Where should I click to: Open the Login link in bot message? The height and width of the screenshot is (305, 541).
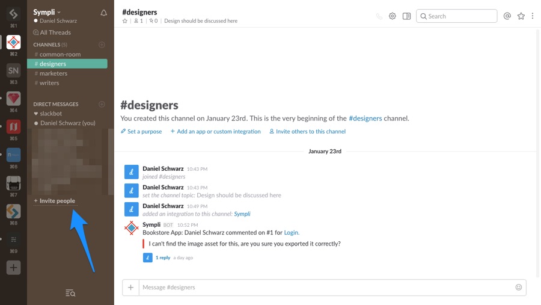(291, 233)
